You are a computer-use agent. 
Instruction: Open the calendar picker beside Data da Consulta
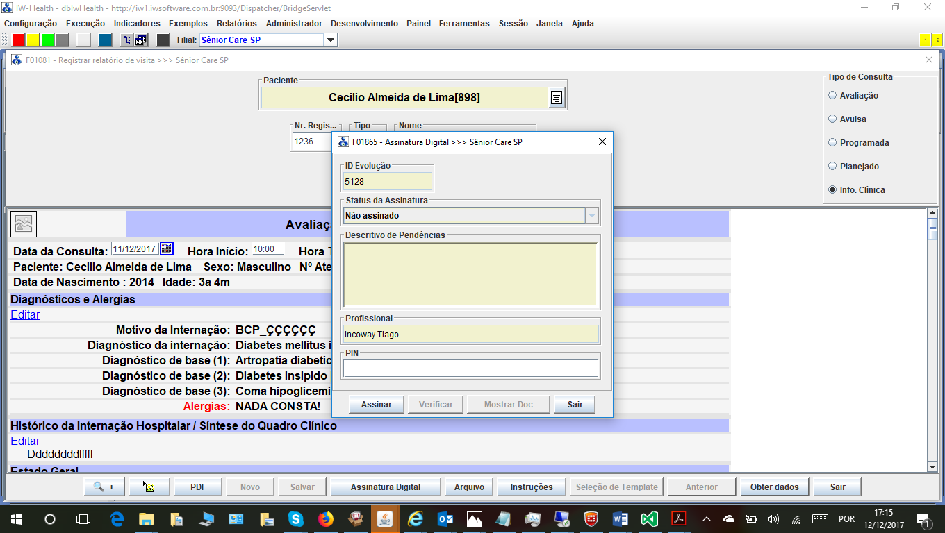(167, 249)
